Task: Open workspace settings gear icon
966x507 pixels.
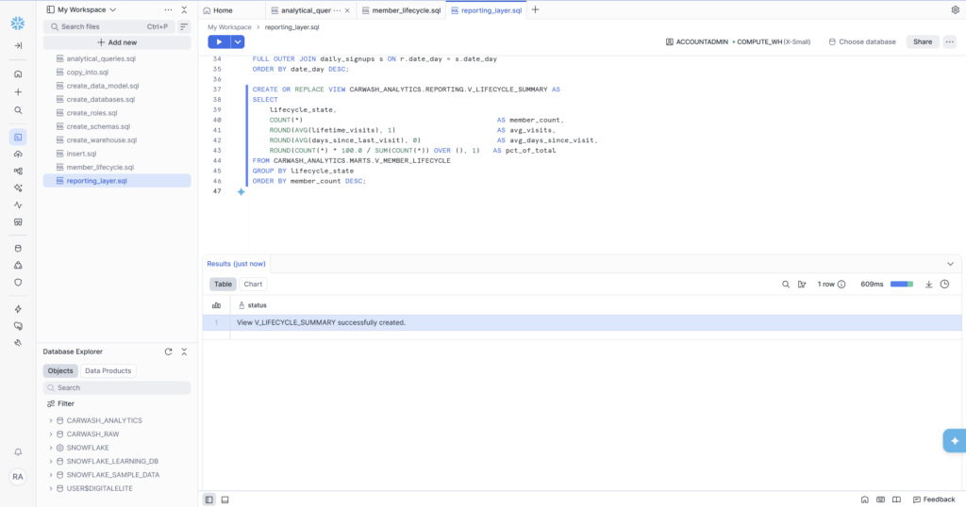Action: coord(955,9)
